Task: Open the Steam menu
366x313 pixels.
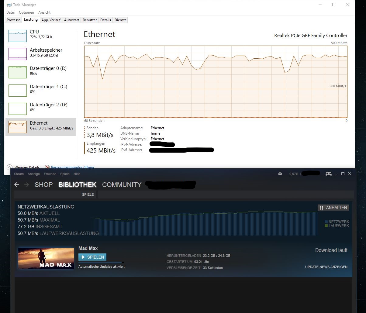Action: [19, 174]
